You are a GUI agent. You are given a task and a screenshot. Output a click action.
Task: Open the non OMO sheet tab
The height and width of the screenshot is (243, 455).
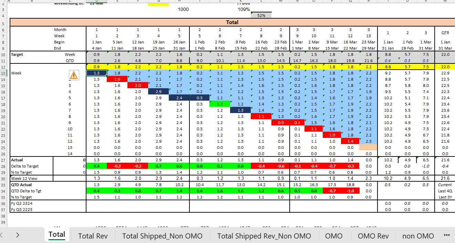418,236
